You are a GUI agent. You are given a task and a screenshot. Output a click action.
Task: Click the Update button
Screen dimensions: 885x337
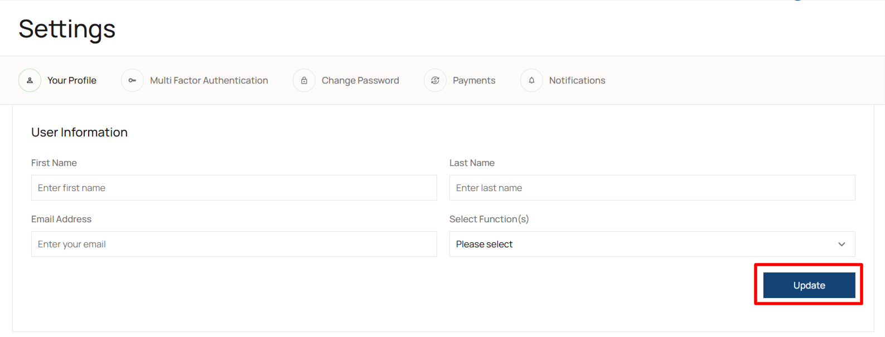pos(809,285)
